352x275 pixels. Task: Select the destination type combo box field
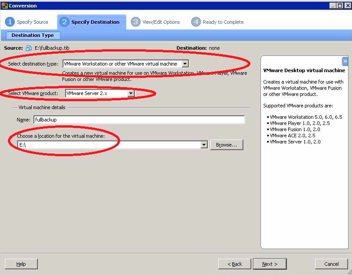click(x=126, y=64)
